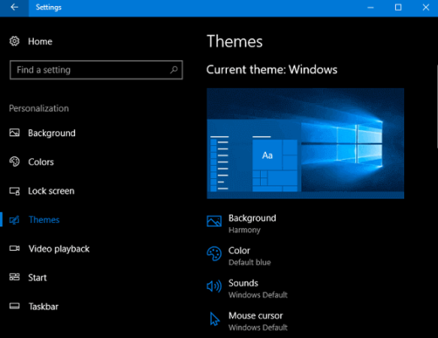438x338 pixels.
Task: Open the Home gear icon
Action: click(x=14, y=41)
